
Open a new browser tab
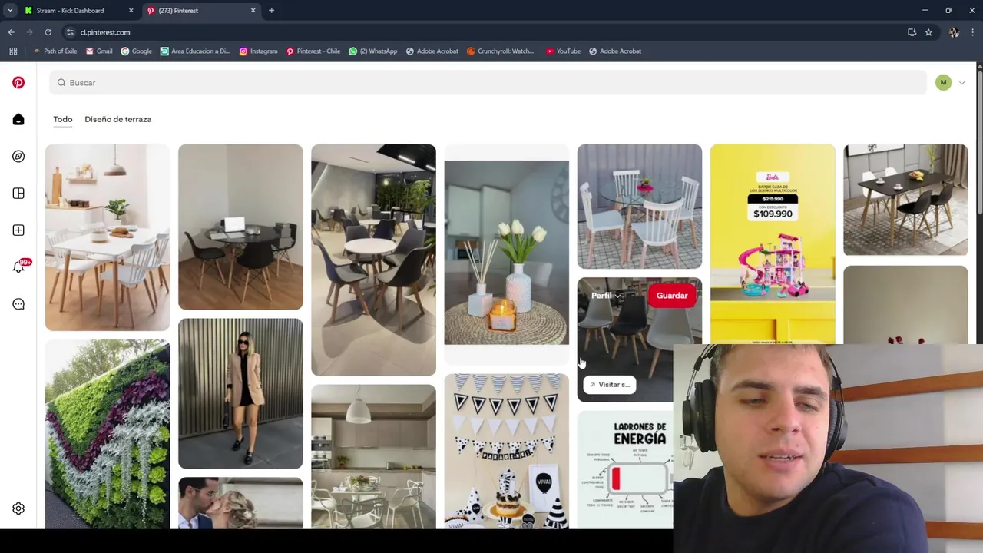click(x=271, y=11)
